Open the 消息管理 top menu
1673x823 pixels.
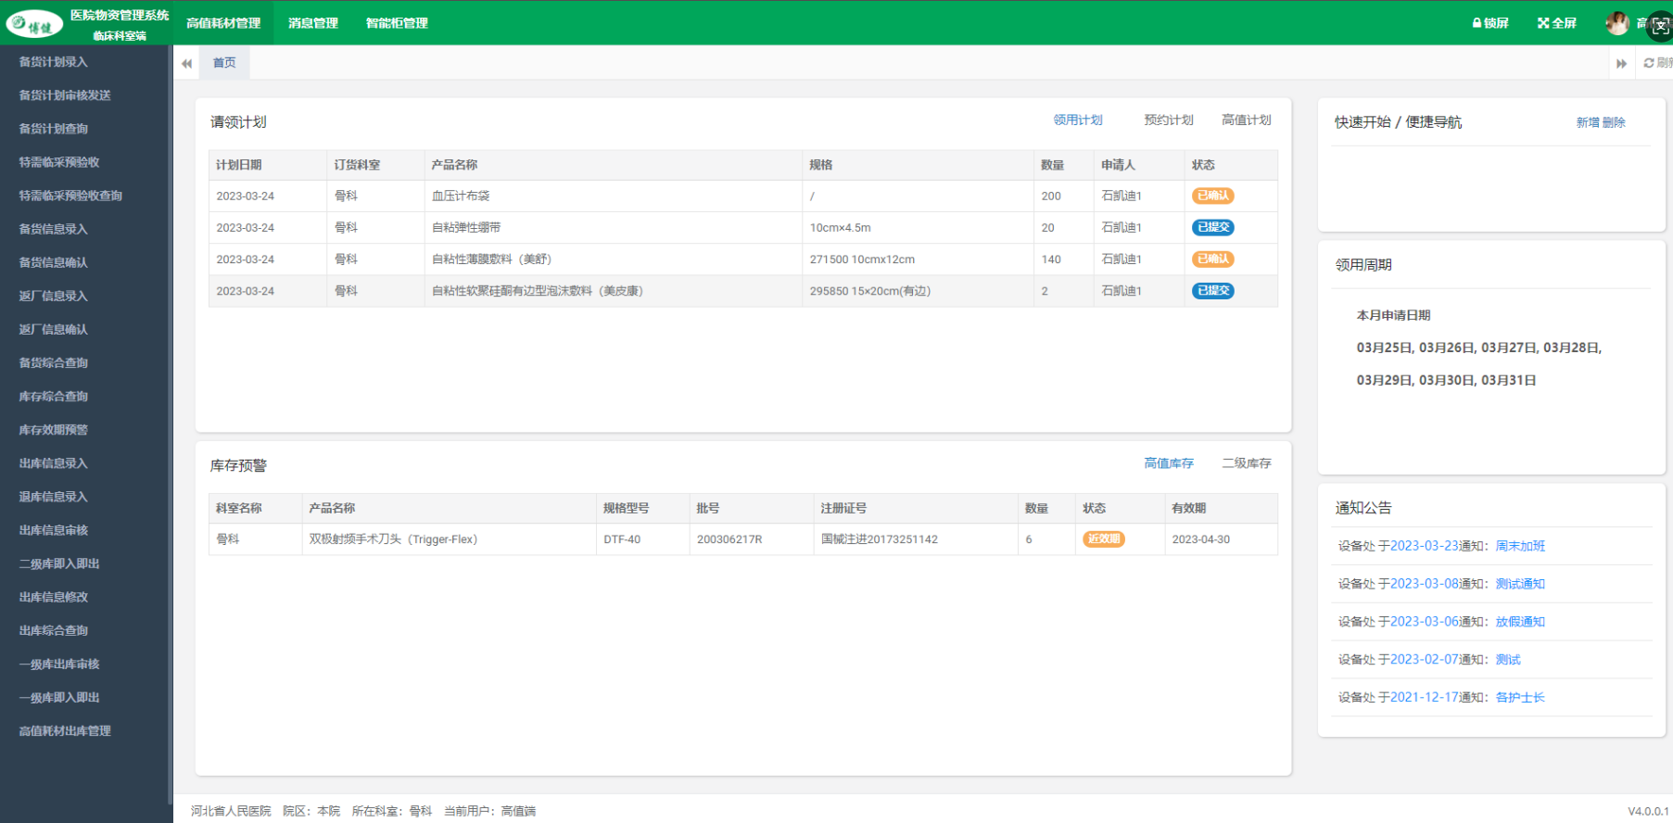pyautogui.click(x=313, y=23)
